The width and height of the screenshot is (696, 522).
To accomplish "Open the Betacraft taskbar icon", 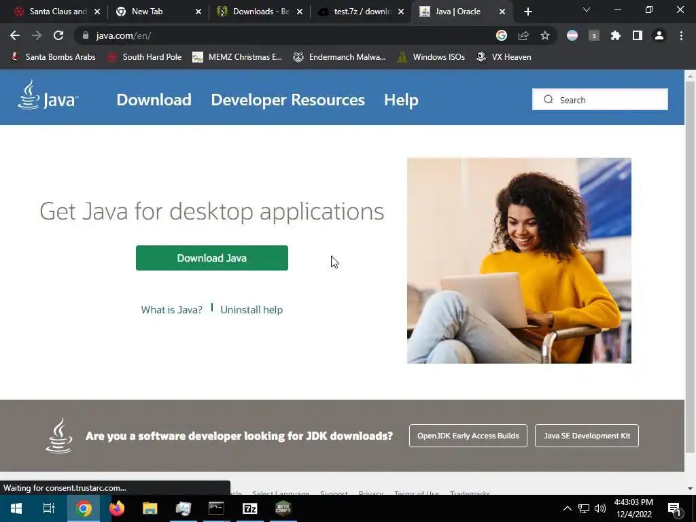I will tap(283, 508).
